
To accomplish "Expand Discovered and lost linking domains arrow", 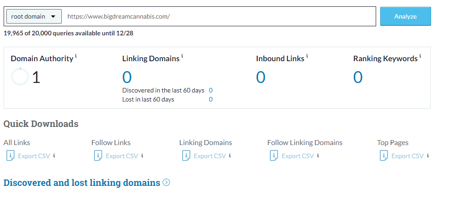I will pyautogui.click(x=166, y=182).
